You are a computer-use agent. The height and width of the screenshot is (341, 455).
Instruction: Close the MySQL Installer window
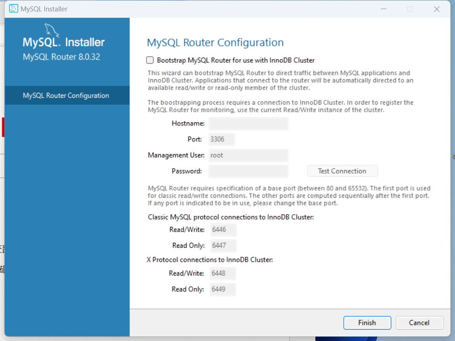click(437, 9)
